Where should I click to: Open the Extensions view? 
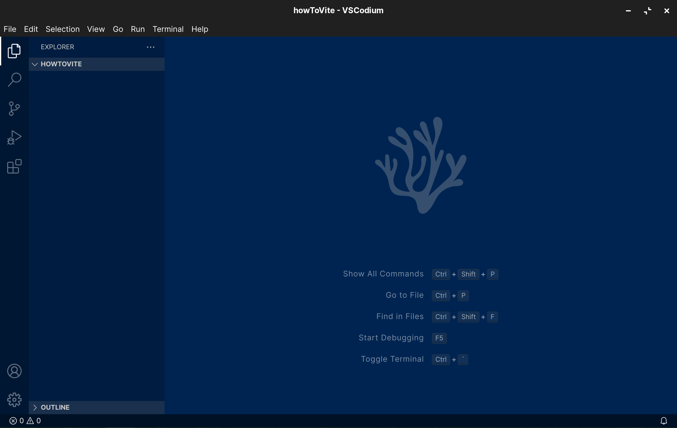tap(14, 166)
